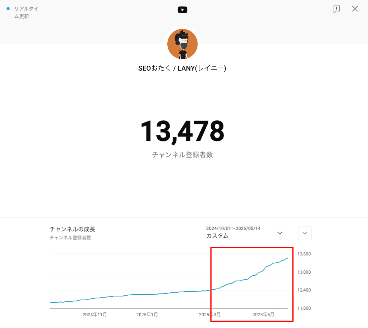The image size is (368, 328).
Task: Click the チャンネル登録者数 label under the count
Action: point(182,155)
